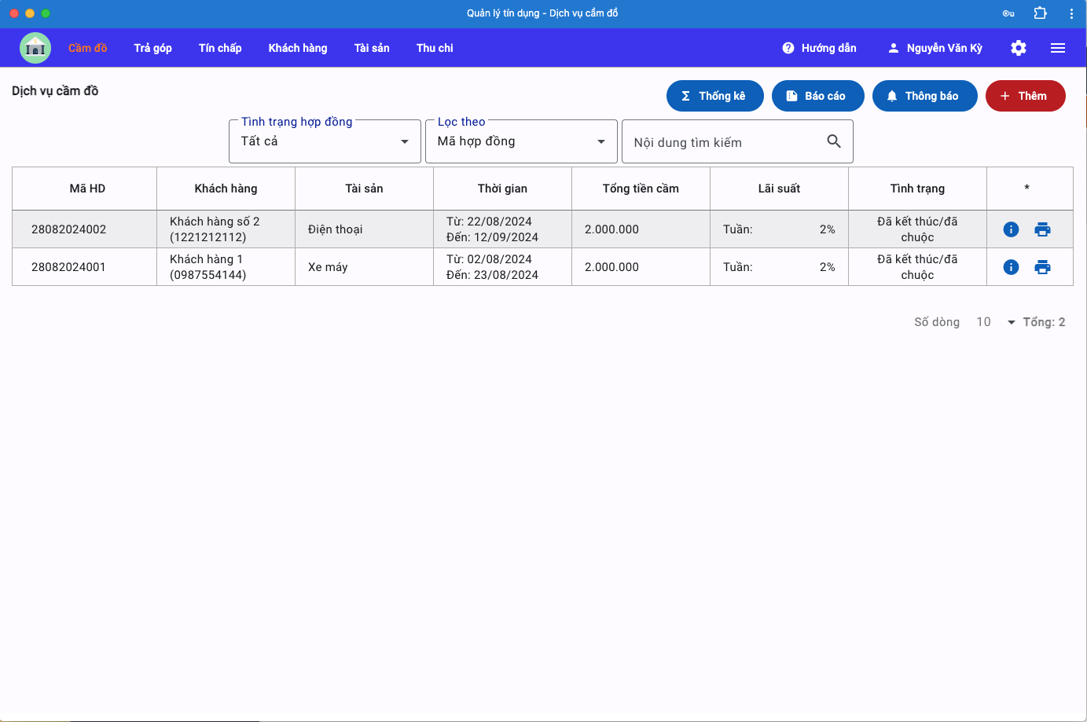Image resolution: width=1087 pixels, height=722 pixels.
Task: Click Lãi suất column header
Action: coord(780,189)
